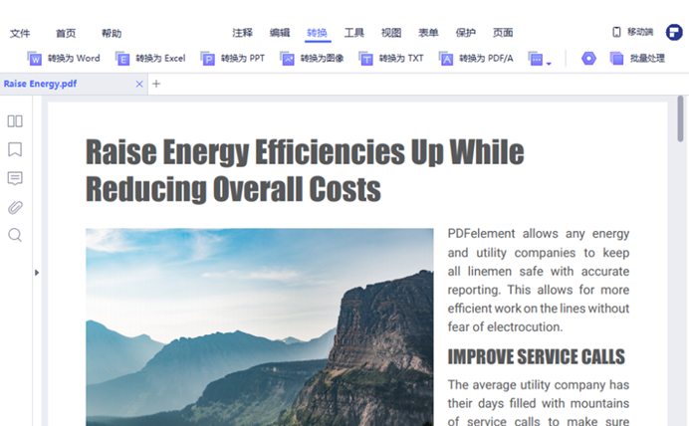Viewport: 689px width, 426px height.
Task: Click the Convert to Word icon
Action: [35, 59]
